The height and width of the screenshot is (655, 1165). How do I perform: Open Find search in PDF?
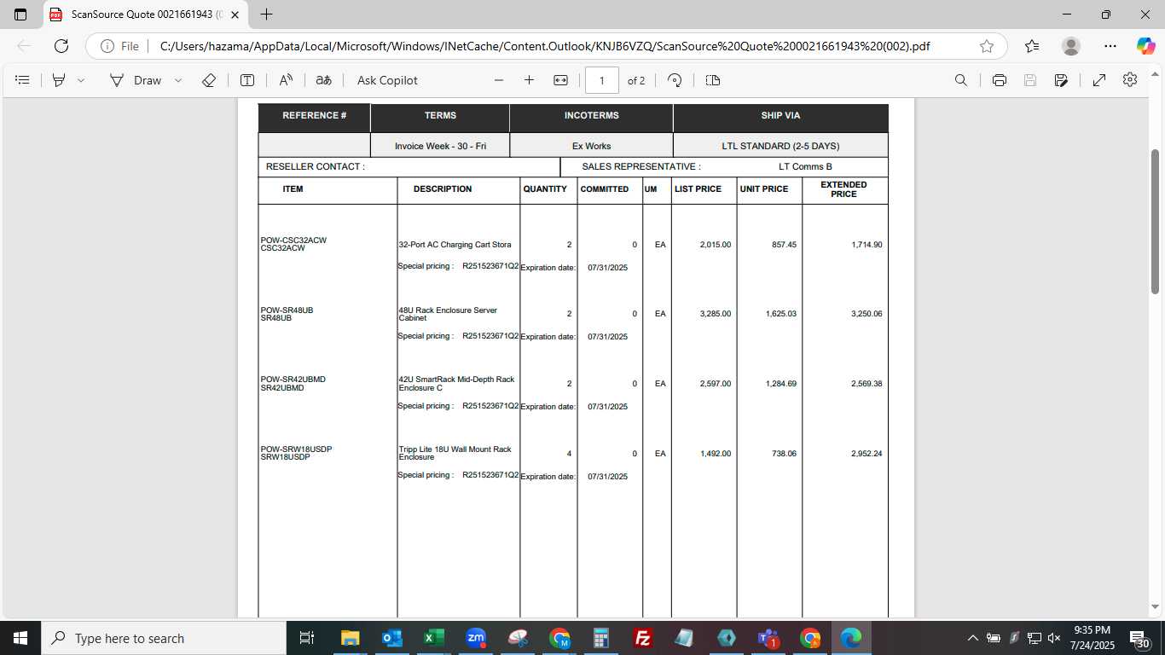pyautogui.click(x=961, y=80)
